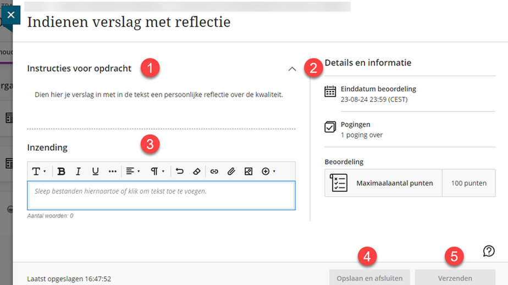Click Verzenden button
The width and height of the screenshot is (508, 285).
[x=455, y=278]
